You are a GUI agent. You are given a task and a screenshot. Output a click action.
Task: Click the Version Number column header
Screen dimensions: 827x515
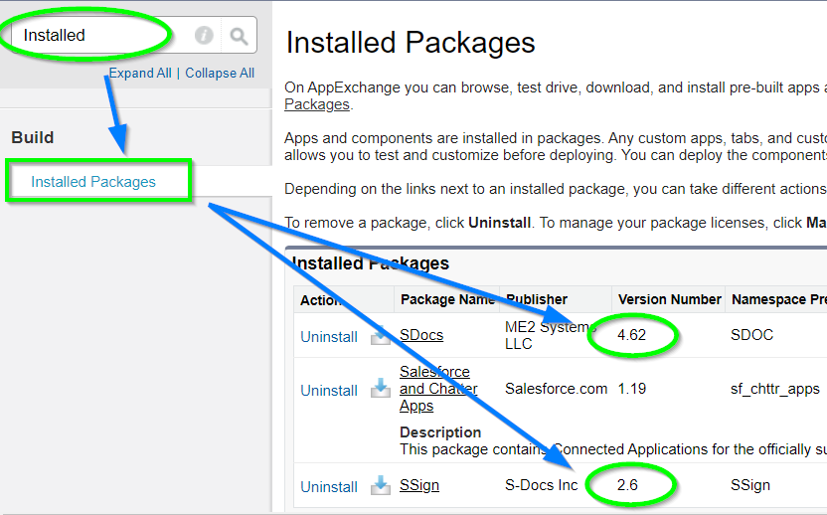pyautogui.click(x=669, y=299)
